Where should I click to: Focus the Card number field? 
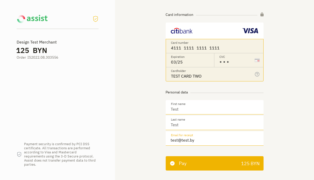click(214, 48)
